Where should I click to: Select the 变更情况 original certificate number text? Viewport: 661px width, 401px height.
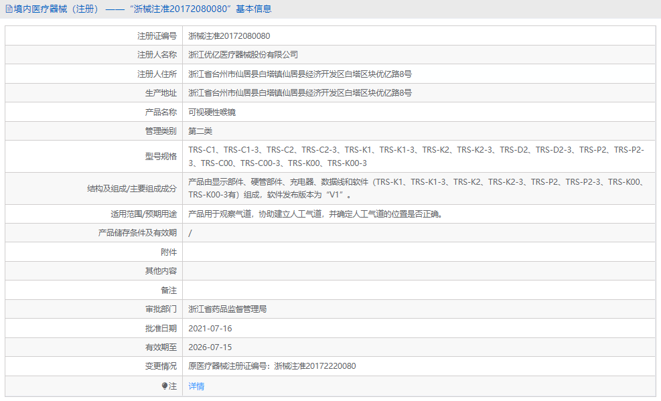tap(271, 366)
